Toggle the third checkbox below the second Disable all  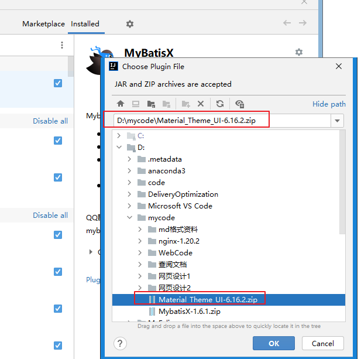[58, 309]
